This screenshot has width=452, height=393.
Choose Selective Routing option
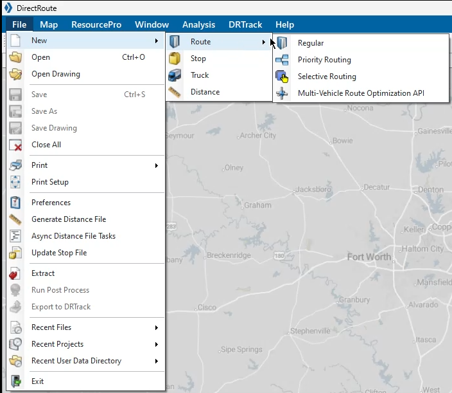coord(361,77)
